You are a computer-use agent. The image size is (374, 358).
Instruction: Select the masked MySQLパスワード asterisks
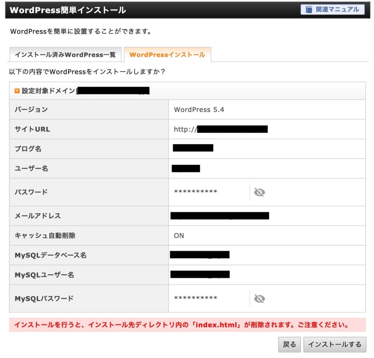pos(195,299)
